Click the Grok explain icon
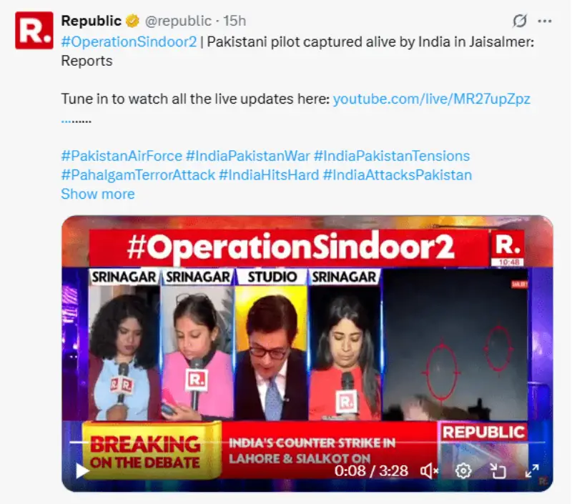This screenshot has height=504, width=572. coord(520,21)
